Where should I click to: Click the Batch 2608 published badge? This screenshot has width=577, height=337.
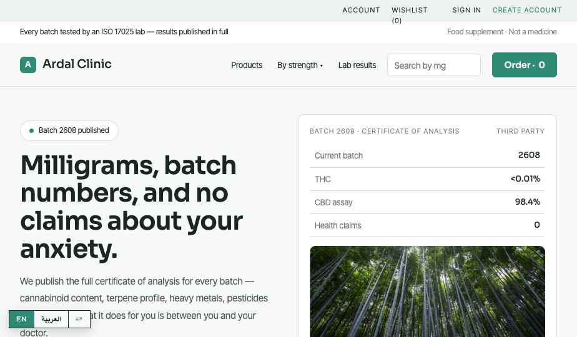point(69,130)
